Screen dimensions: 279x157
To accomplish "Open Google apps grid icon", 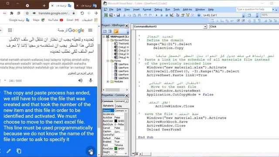I will point(10,30).
